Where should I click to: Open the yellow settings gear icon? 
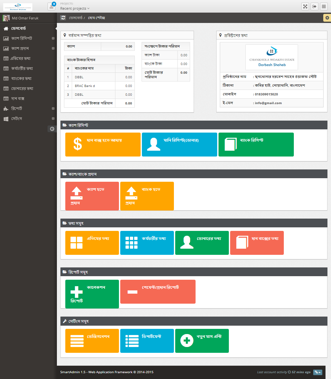click(327, 18)
